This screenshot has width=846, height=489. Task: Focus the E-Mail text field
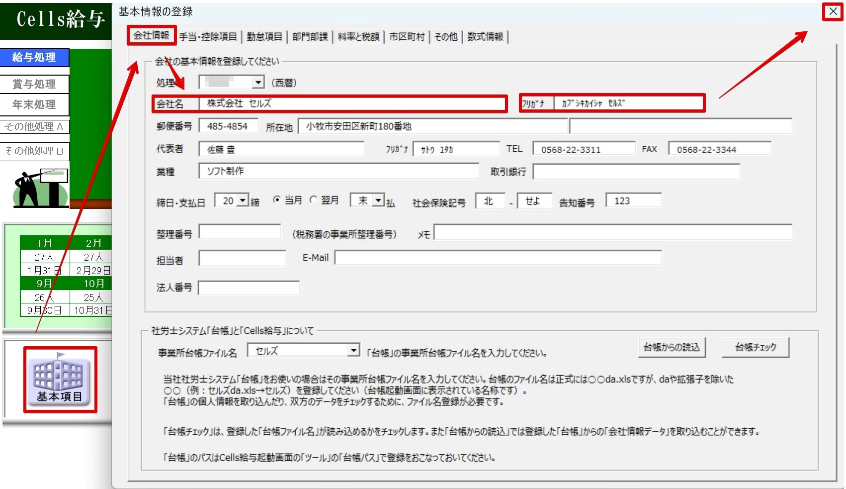point(498,258)
